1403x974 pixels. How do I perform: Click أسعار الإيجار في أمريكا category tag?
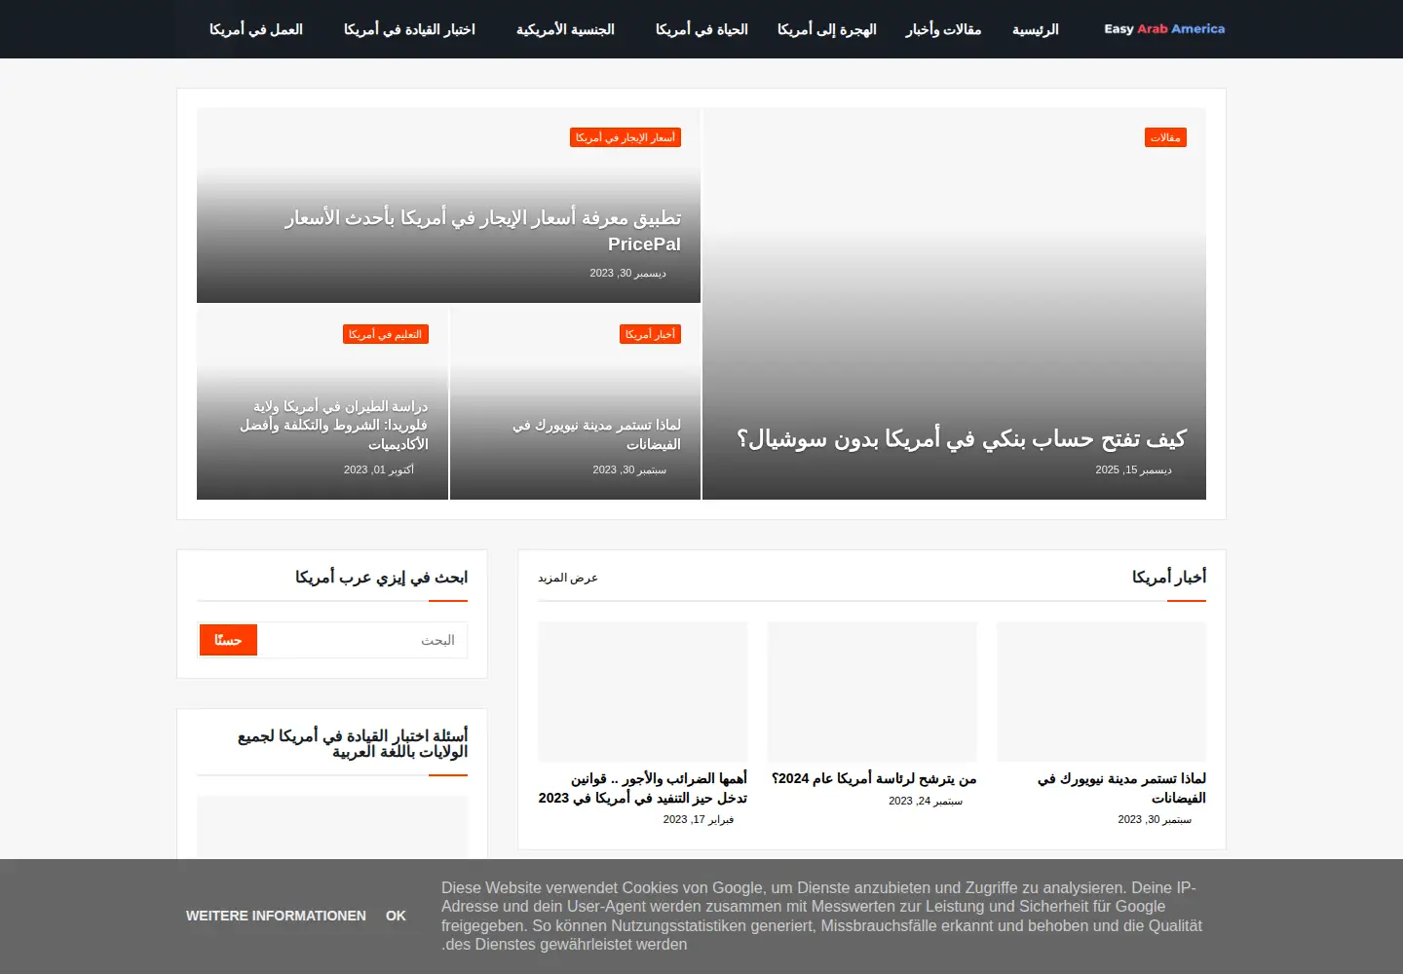pos(626,137)
